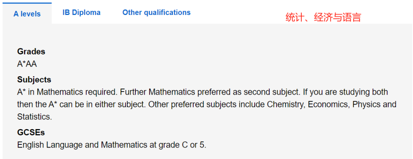
Task: Select the A levels tab
Action: point(27,14)
